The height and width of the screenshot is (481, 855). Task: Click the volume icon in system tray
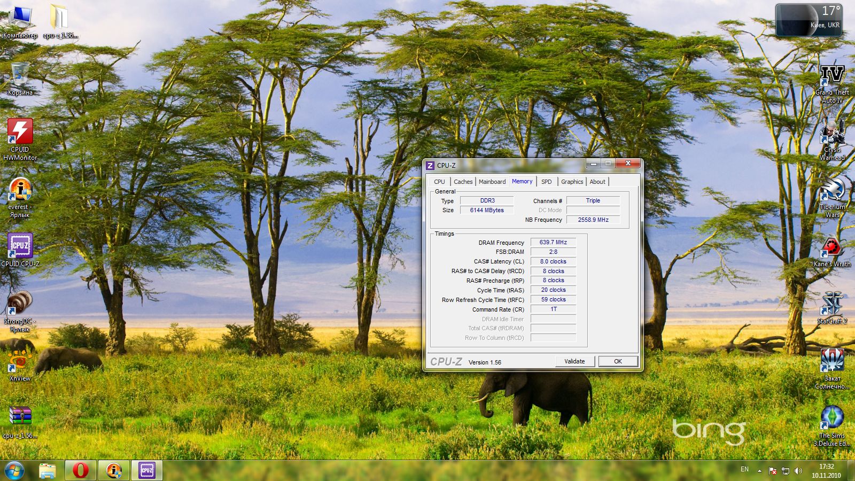coord(798,471)
